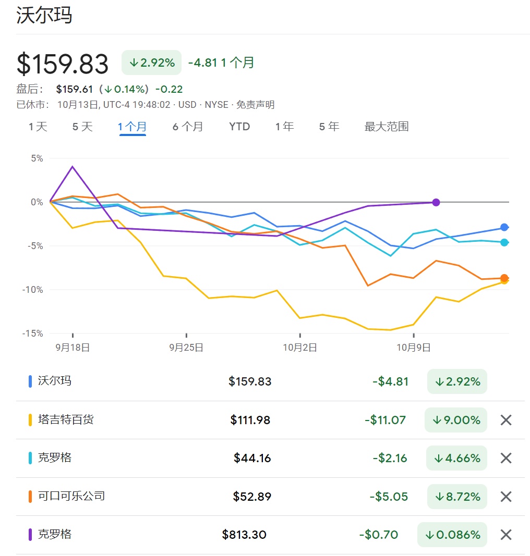Screen dimensions: 530x556
Task: Click the blue 沃尔玛 color marker
Action: tap(30, 381)
